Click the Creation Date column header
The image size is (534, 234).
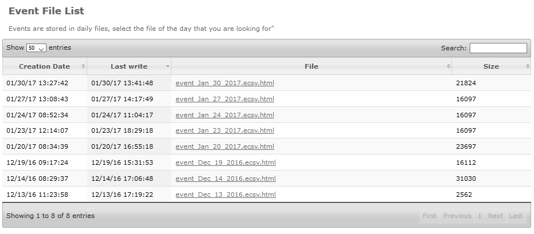click(44, 66)
